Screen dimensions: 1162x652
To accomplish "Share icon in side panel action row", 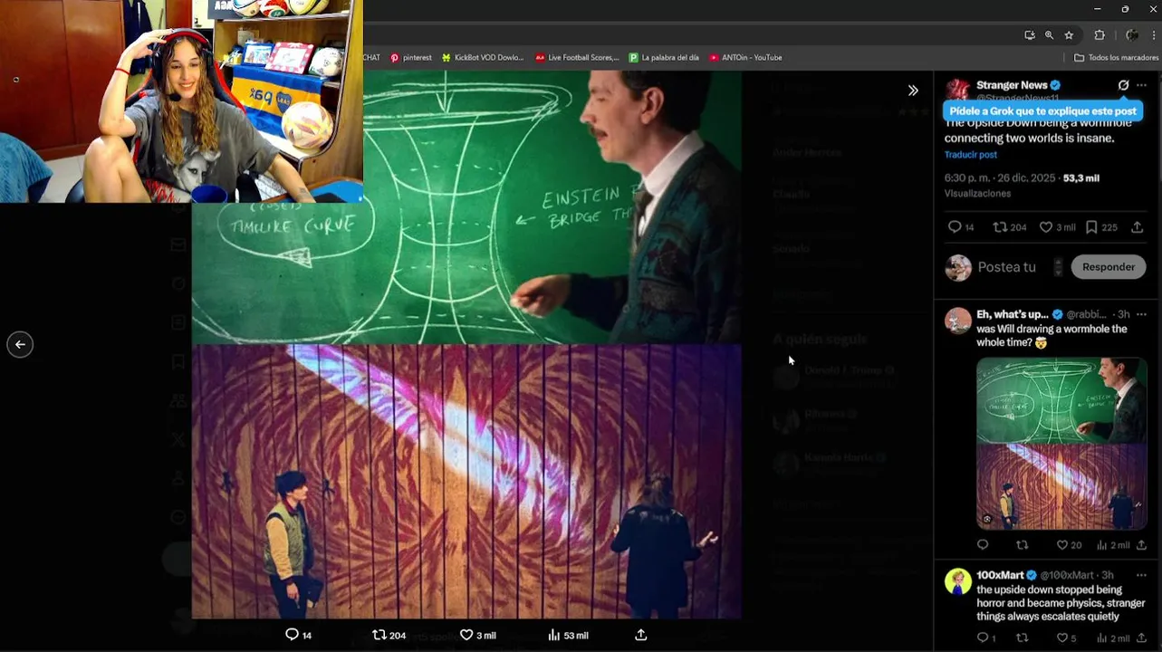I will point(1138,227).
